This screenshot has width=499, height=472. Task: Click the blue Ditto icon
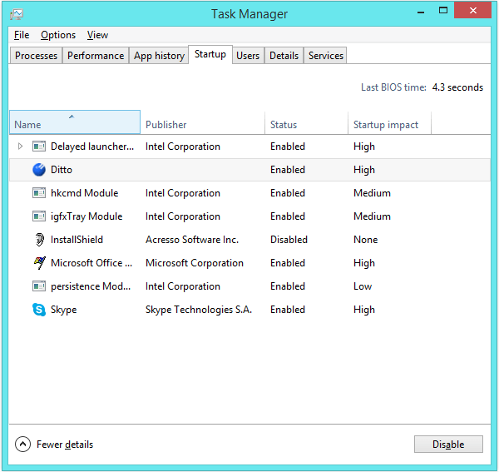point(39,170)
